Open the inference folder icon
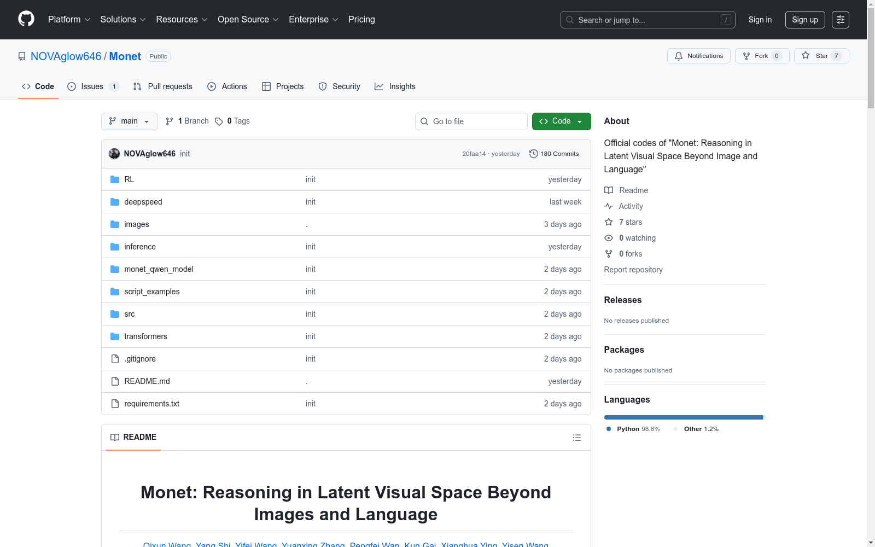 coord(115,247)
